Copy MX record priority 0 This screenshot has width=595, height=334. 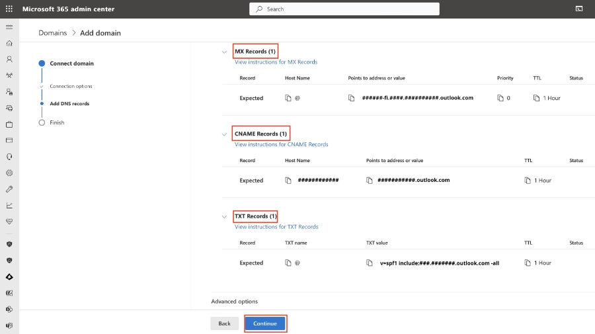click(x=500, y=98)
